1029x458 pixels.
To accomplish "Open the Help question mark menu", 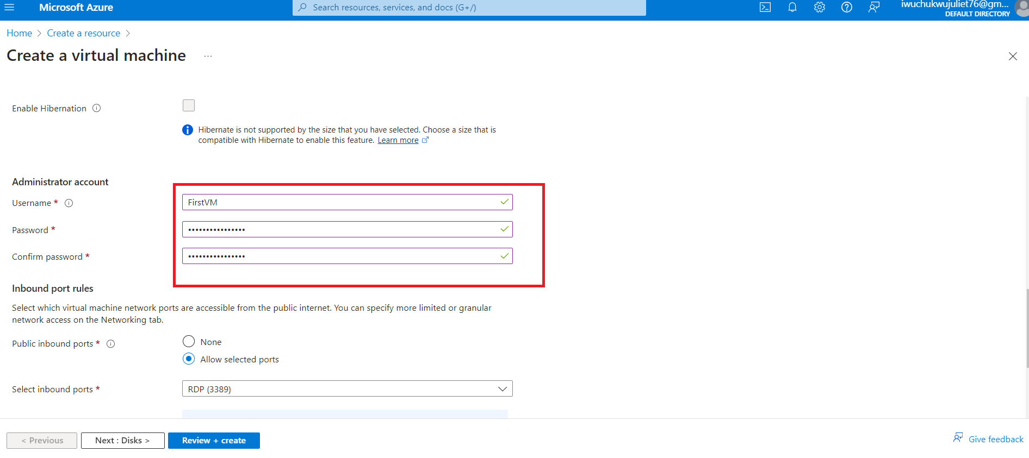I will point(847,8).
